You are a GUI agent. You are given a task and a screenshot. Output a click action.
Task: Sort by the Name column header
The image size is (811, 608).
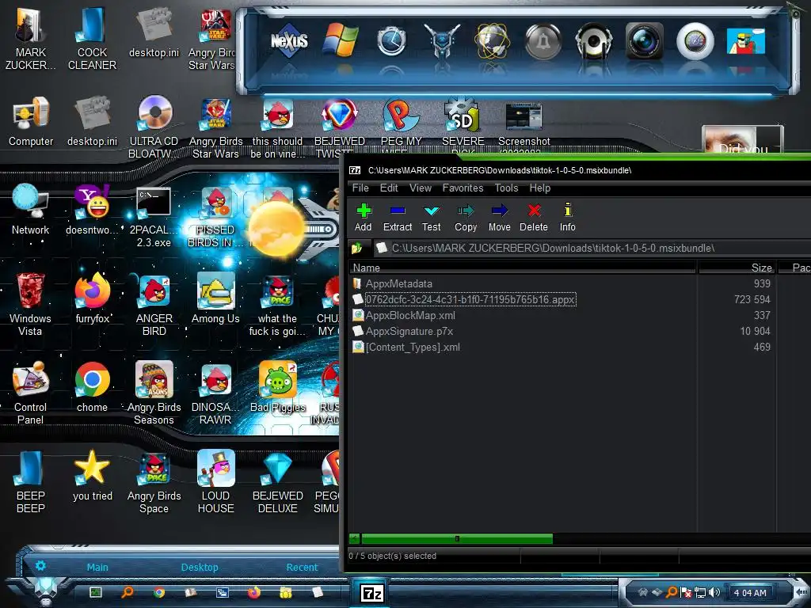pos(523,268)
